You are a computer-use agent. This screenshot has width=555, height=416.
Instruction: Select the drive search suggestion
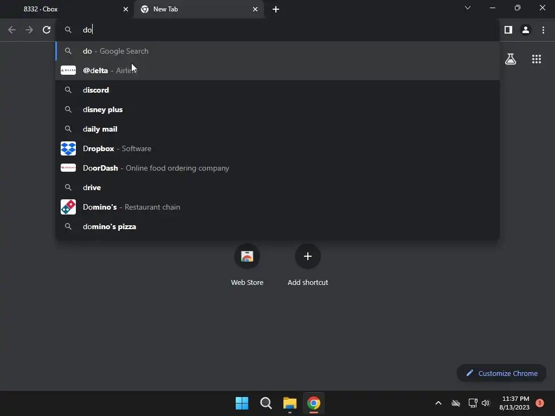277,187
